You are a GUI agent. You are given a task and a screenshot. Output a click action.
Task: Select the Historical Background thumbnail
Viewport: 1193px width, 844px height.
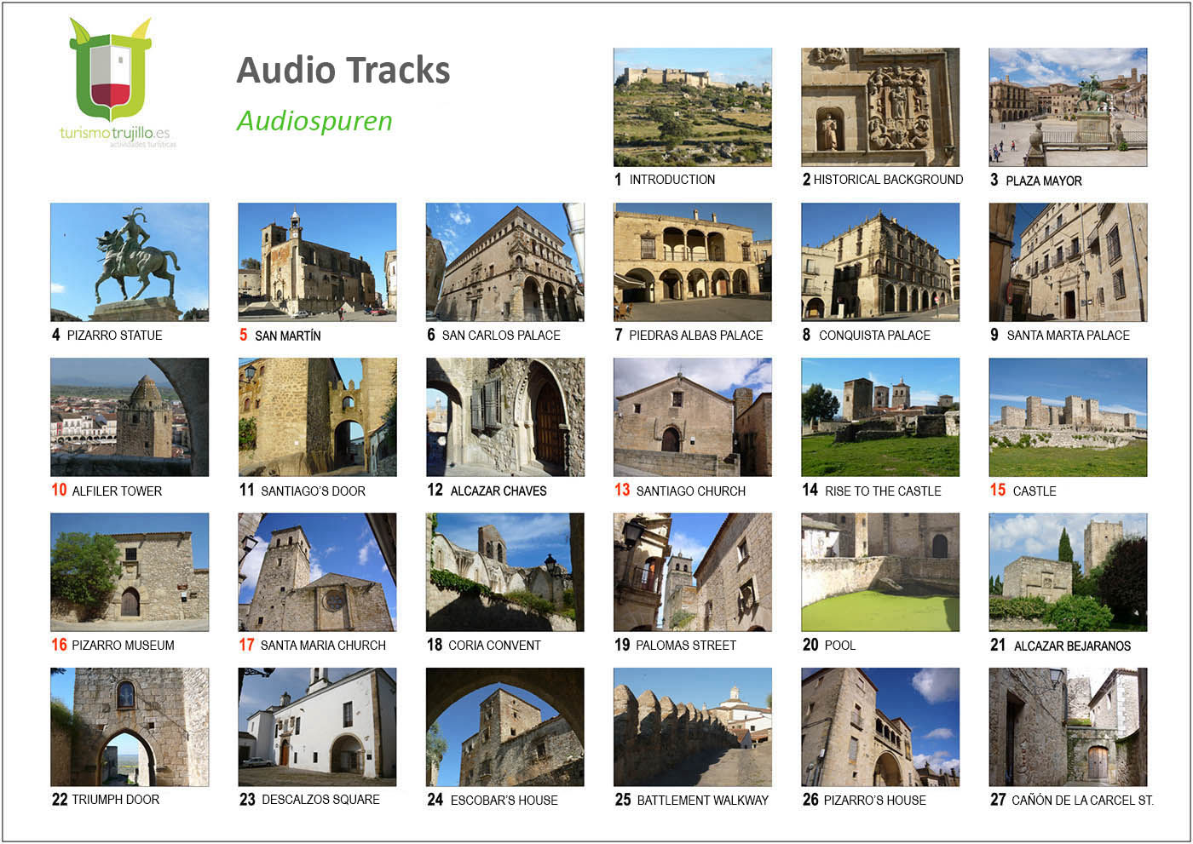coord(880,107)
